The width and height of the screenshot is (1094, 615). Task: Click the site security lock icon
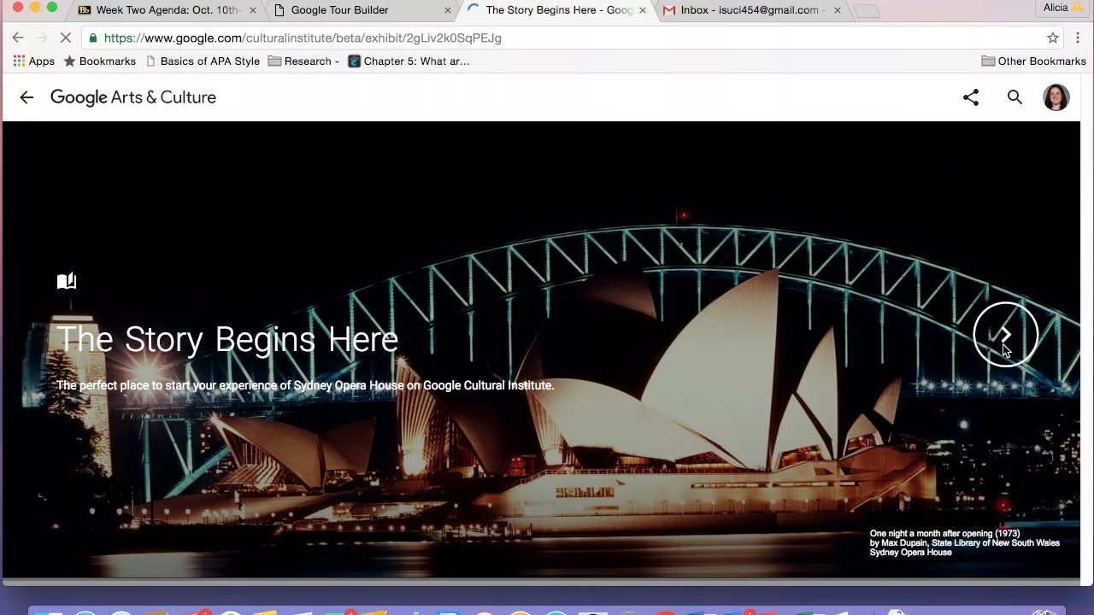[x=93, y=38]
